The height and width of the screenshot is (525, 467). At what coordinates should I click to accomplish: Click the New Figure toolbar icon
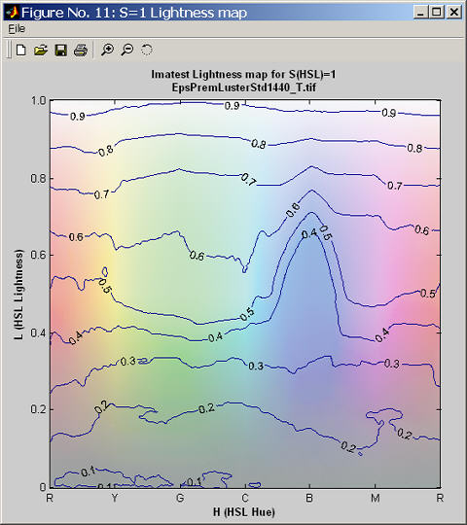click(21, 51)
